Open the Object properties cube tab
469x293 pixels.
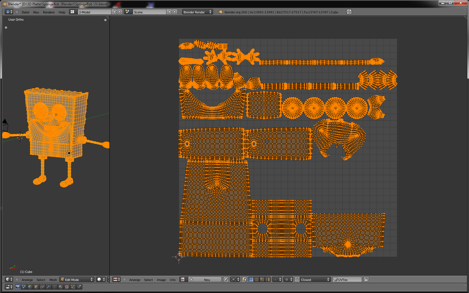tap(36, 287)
